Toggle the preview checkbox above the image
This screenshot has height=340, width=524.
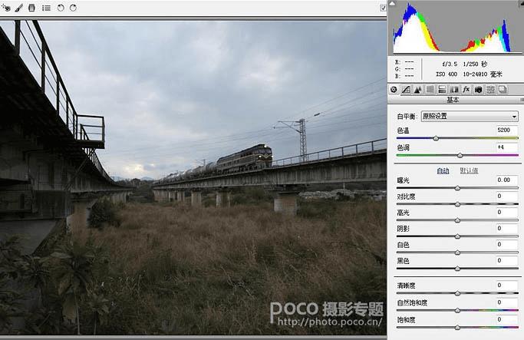(x=383, y=8)
